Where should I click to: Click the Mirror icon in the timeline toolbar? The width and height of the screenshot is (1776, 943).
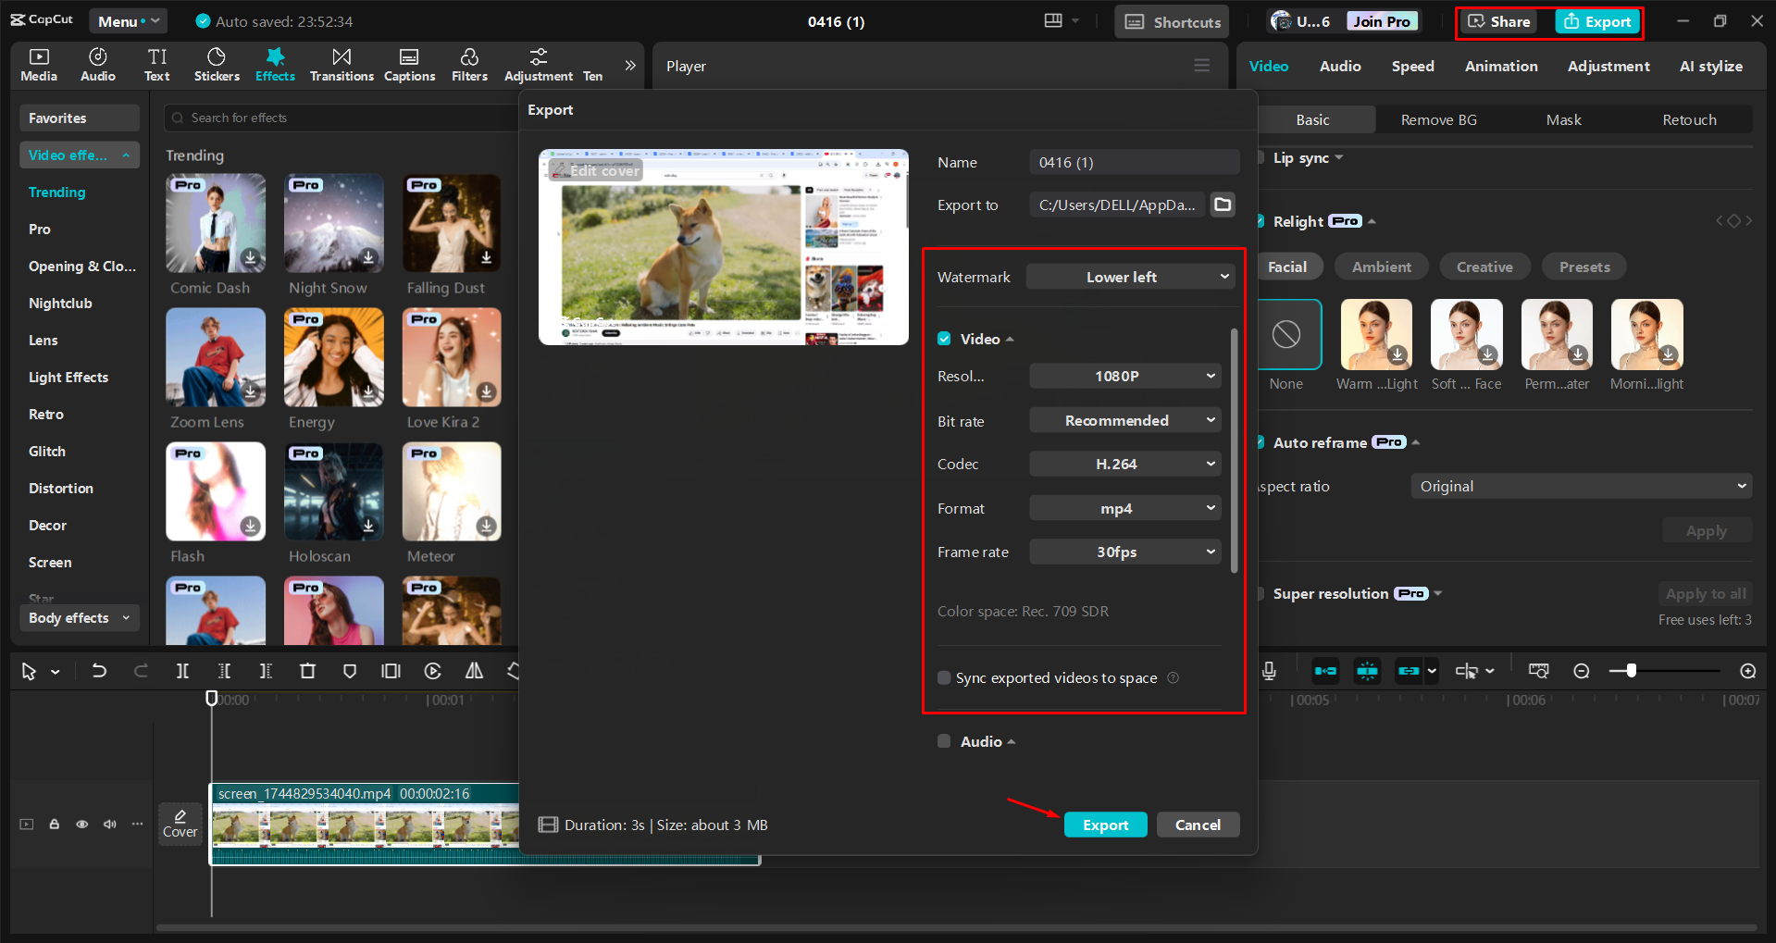tap(473, 671)
